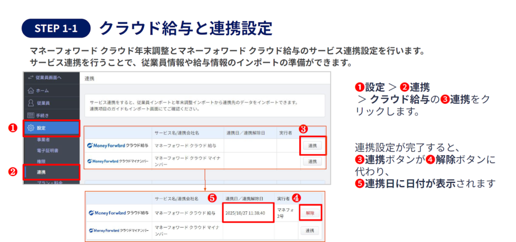Click 連携日/連携解除日 column header in lower table
Viewport: 516px width, 242px height.
pos(245,198)
